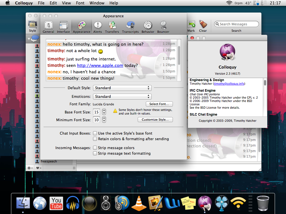Click the Select Font... button
The width and height of the screenshot is (286, 214).
(159, 104)
